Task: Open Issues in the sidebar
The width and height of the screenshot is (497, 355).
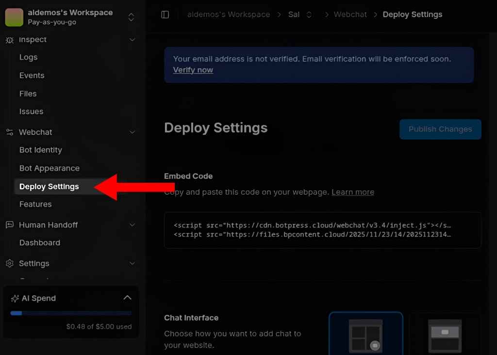Action: [31, 112]
